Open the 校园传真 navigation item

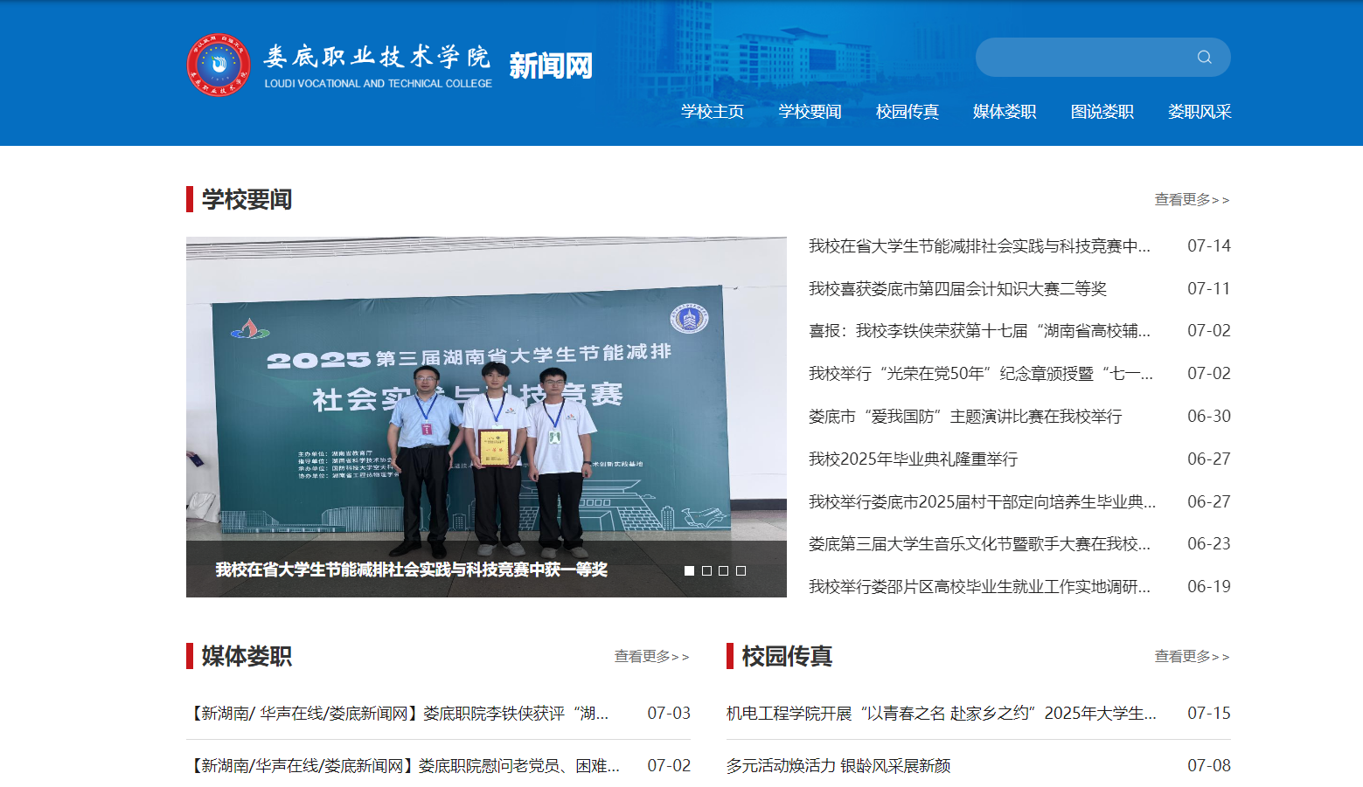pos(907,112)
